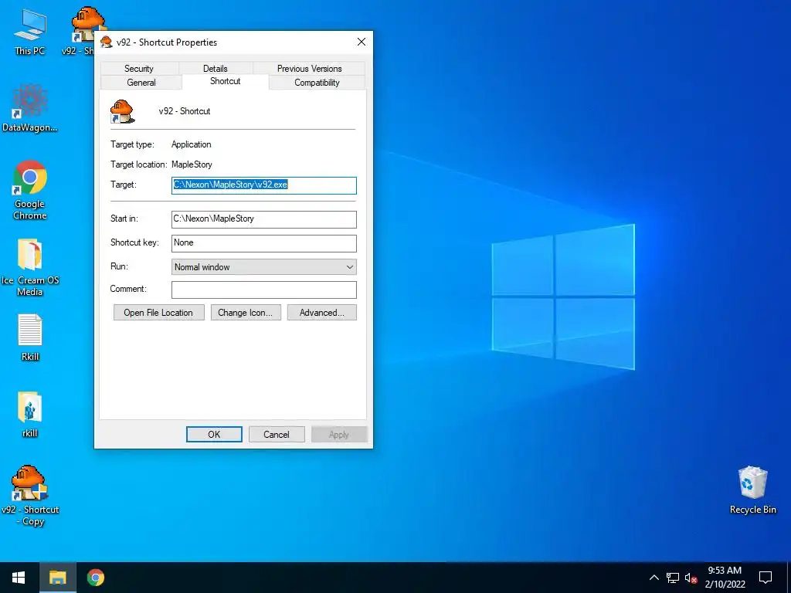
Task: Switch to the Security tab
Action: click(139, 69)
